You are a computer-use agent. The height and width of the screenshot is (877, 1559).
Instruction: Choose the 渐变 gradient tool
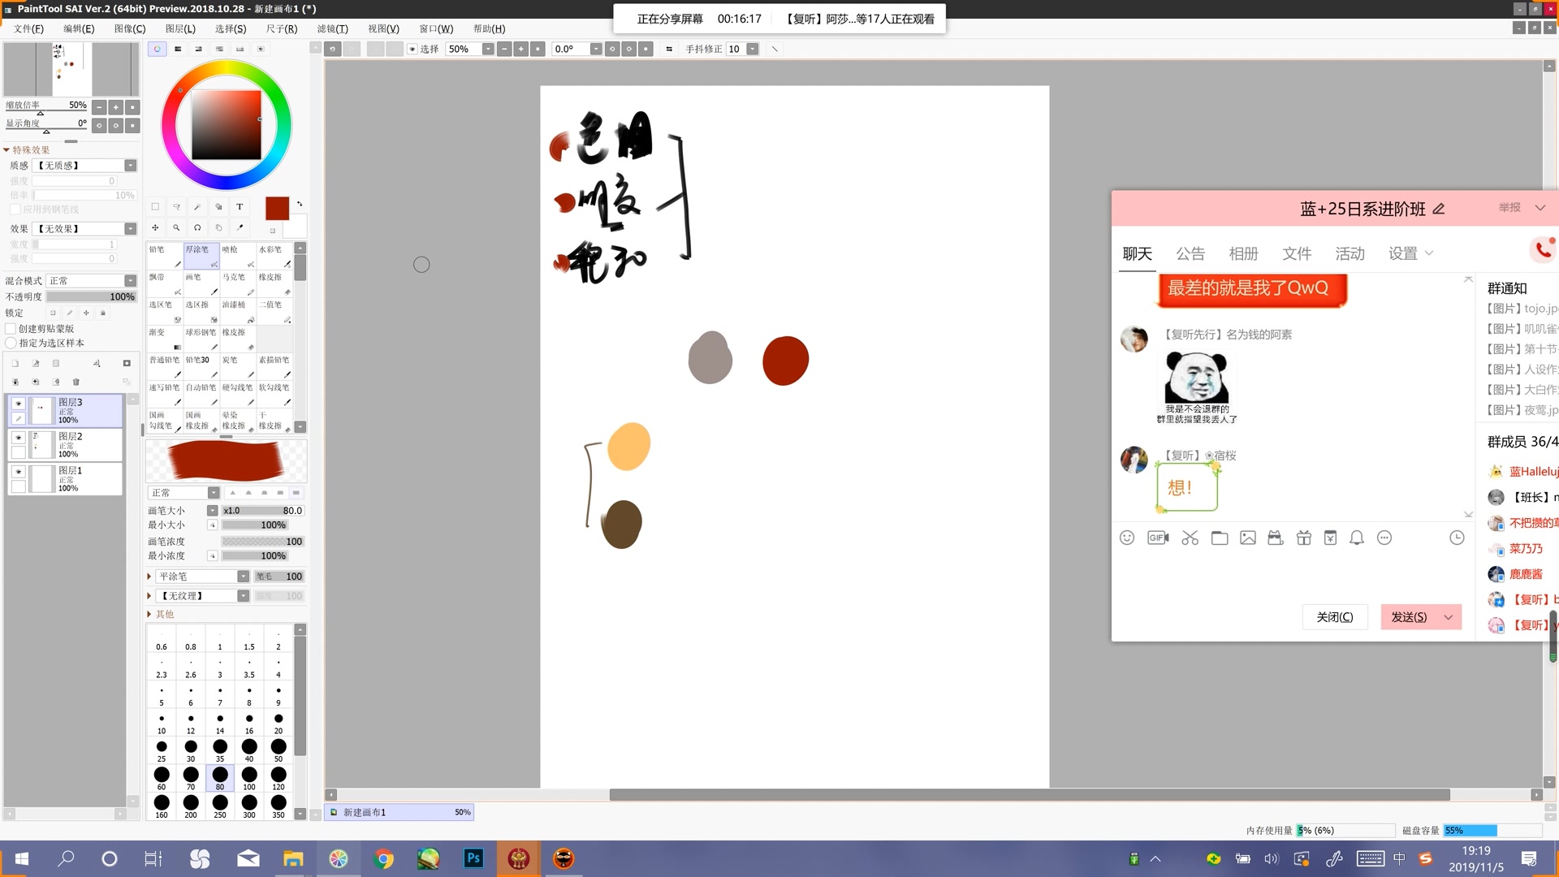(165, 339)
